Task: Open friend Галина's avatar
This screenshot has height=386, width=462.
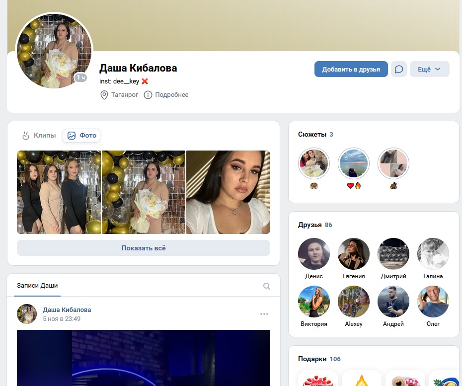Action: (x=433, y=254)
